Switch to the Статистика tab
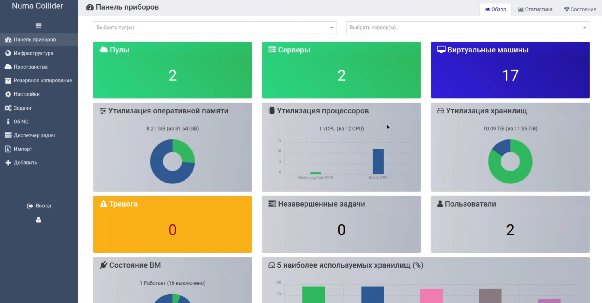The image size is (602, 303). [x=535, y=9]
